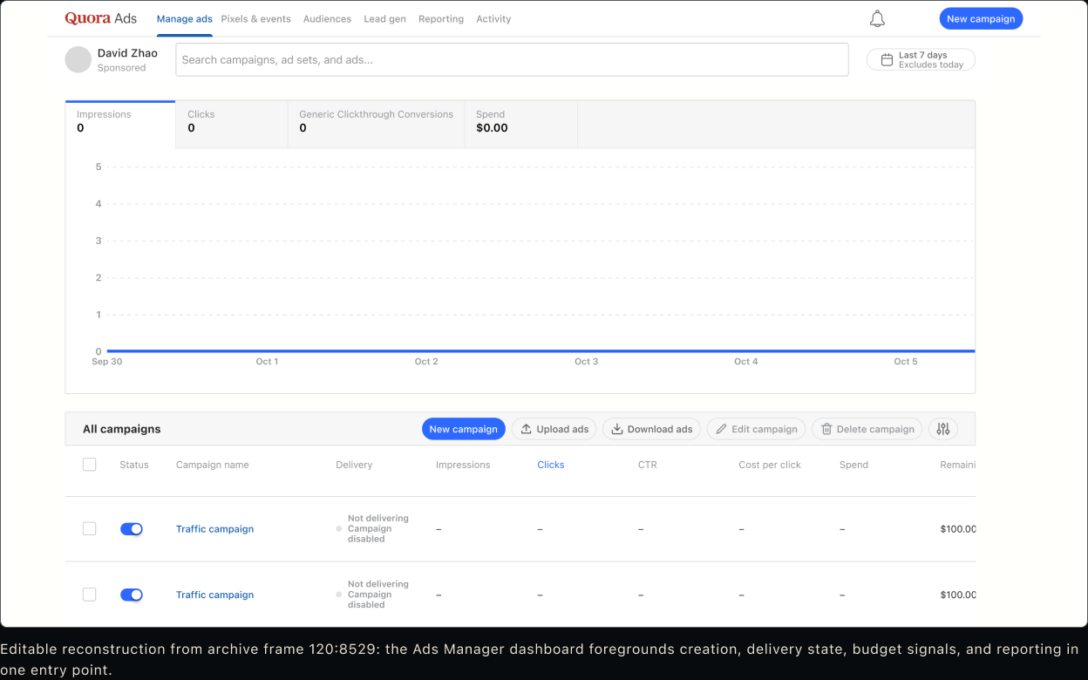Click the Status column header
Image resolution: width=1088 pixels, height=680 pixels.
tap(134, 465)
